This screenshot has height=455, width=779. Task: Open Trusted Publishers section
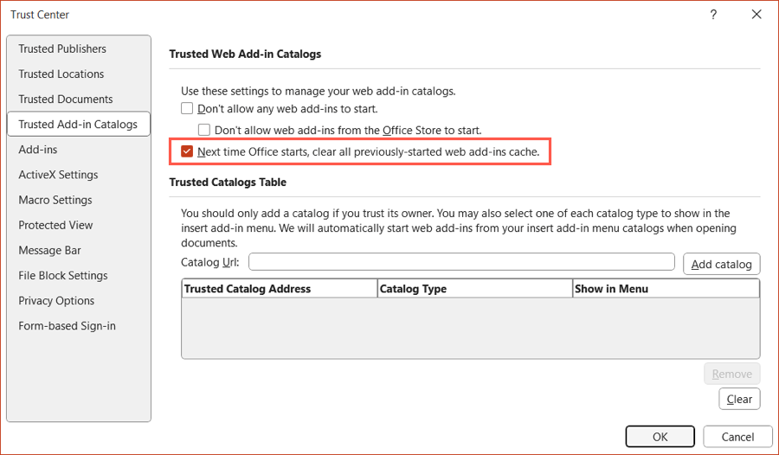click(62, 48)
